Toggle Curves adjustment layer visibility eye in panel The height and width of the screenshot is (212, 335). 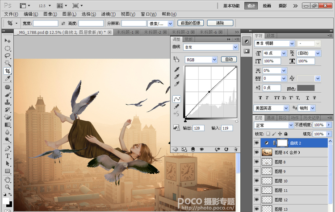click(201, 149)
